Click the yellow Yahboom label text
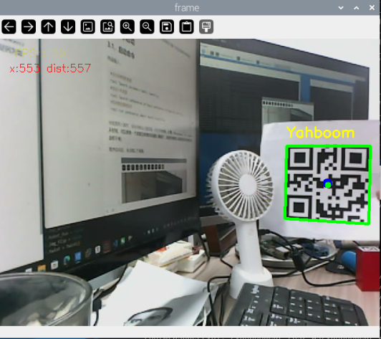Image resolution: width=381 pixels, height=339 pixels. 321,133
